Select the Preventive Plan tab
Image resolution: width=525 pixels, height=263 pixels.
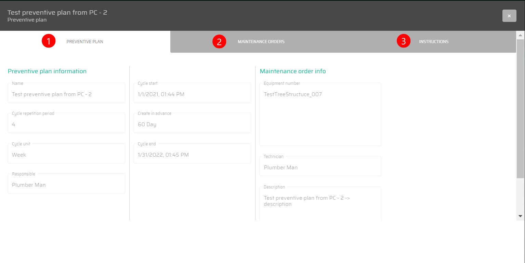click(85, 42)
